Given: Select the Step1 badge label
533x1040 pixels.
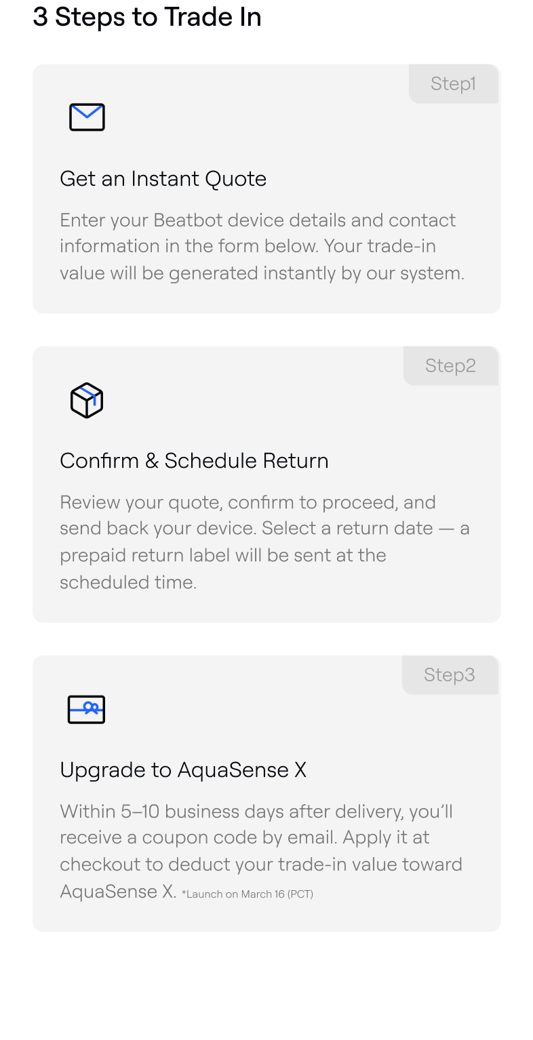Looking at the screenshot, I should 453,84.
